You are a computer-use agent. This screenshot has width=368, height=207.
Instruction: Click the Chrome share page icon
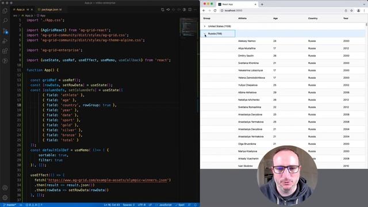(346, 10)
